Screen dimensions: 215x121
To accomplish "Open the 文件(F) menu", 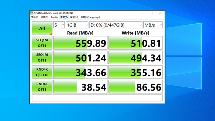I will 35,17.
